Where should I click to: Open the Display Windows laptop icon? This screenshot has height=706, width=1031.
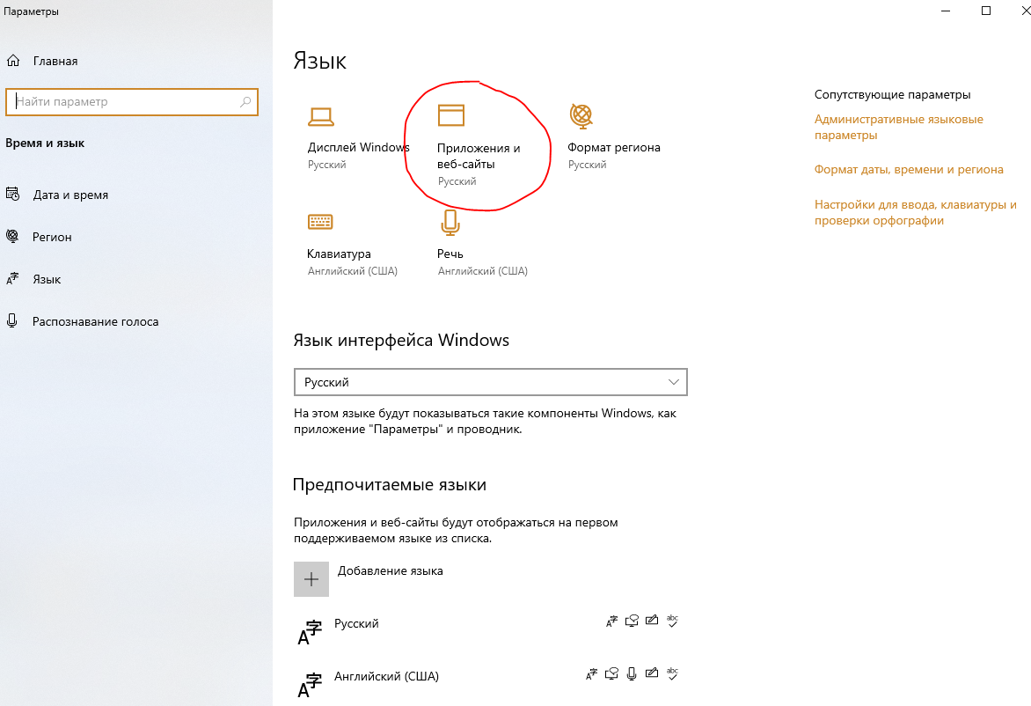[x=321, y=116]
